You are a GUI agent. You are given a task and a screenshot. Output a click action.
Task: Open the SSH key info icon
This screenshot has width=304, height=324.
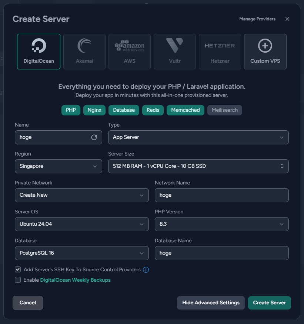[x=146, y=270]
